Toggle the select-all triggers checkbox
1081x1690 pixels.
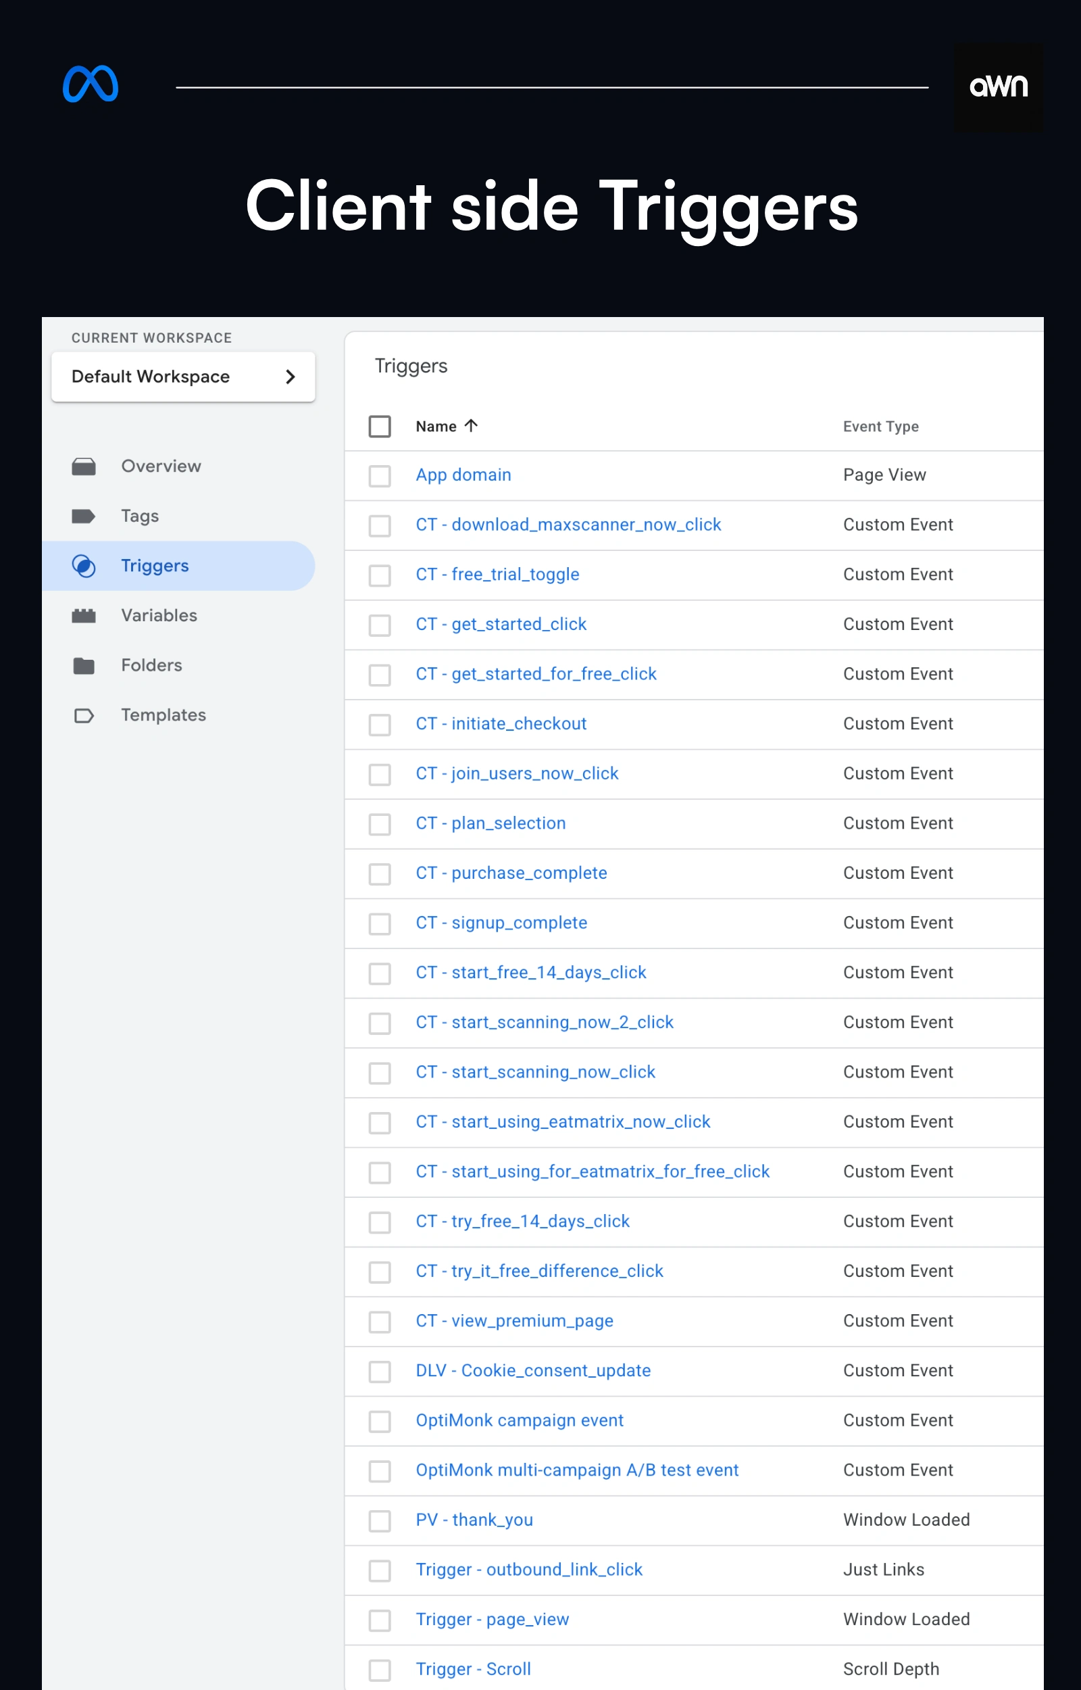click(x=380, y=426)
